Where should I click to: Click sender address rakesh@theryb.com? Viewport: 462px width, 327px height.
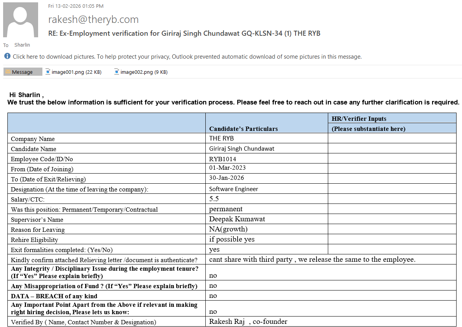(x=93, y=19)
